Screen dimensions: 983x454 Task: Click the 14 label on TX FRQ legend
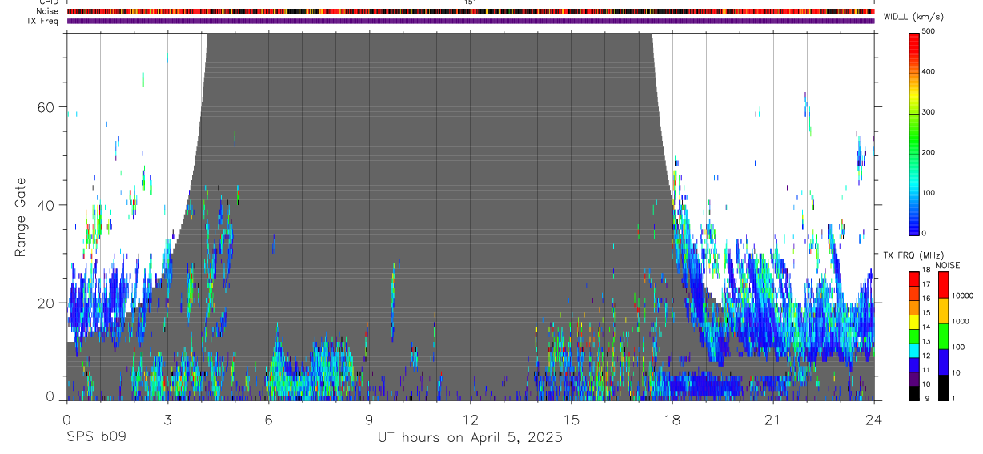point(926,327)
